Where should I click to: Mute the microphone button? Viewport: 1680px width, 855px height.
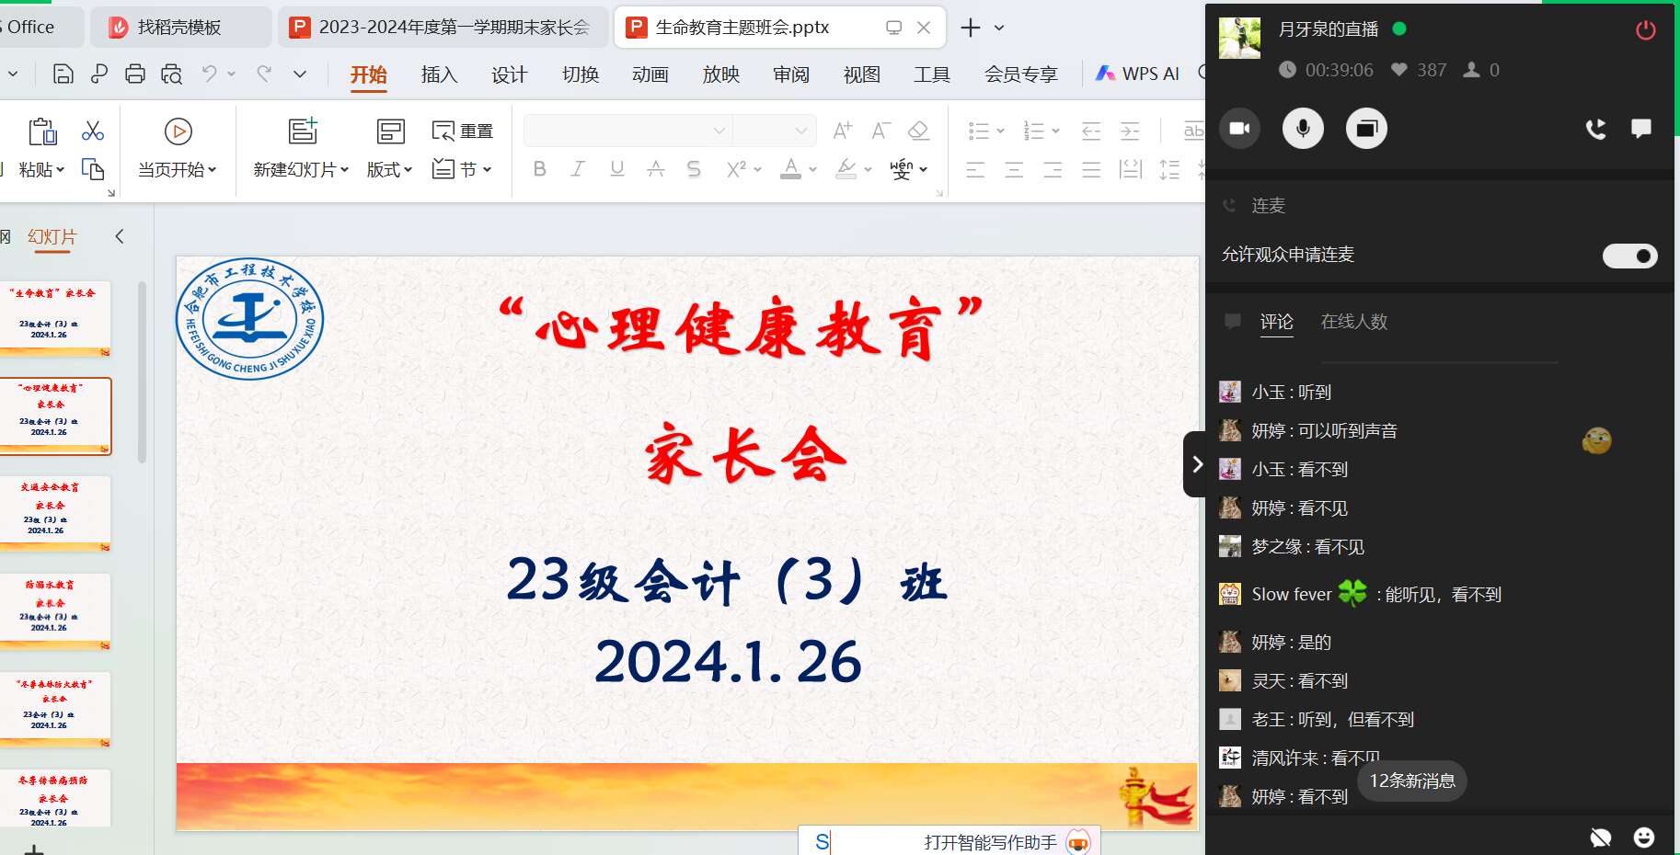[1303, 129]
